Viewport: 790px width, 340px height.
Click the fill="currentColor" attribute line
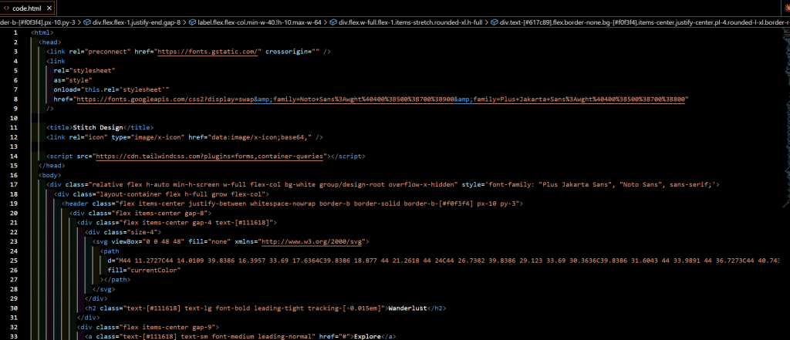tap(144, 270)
